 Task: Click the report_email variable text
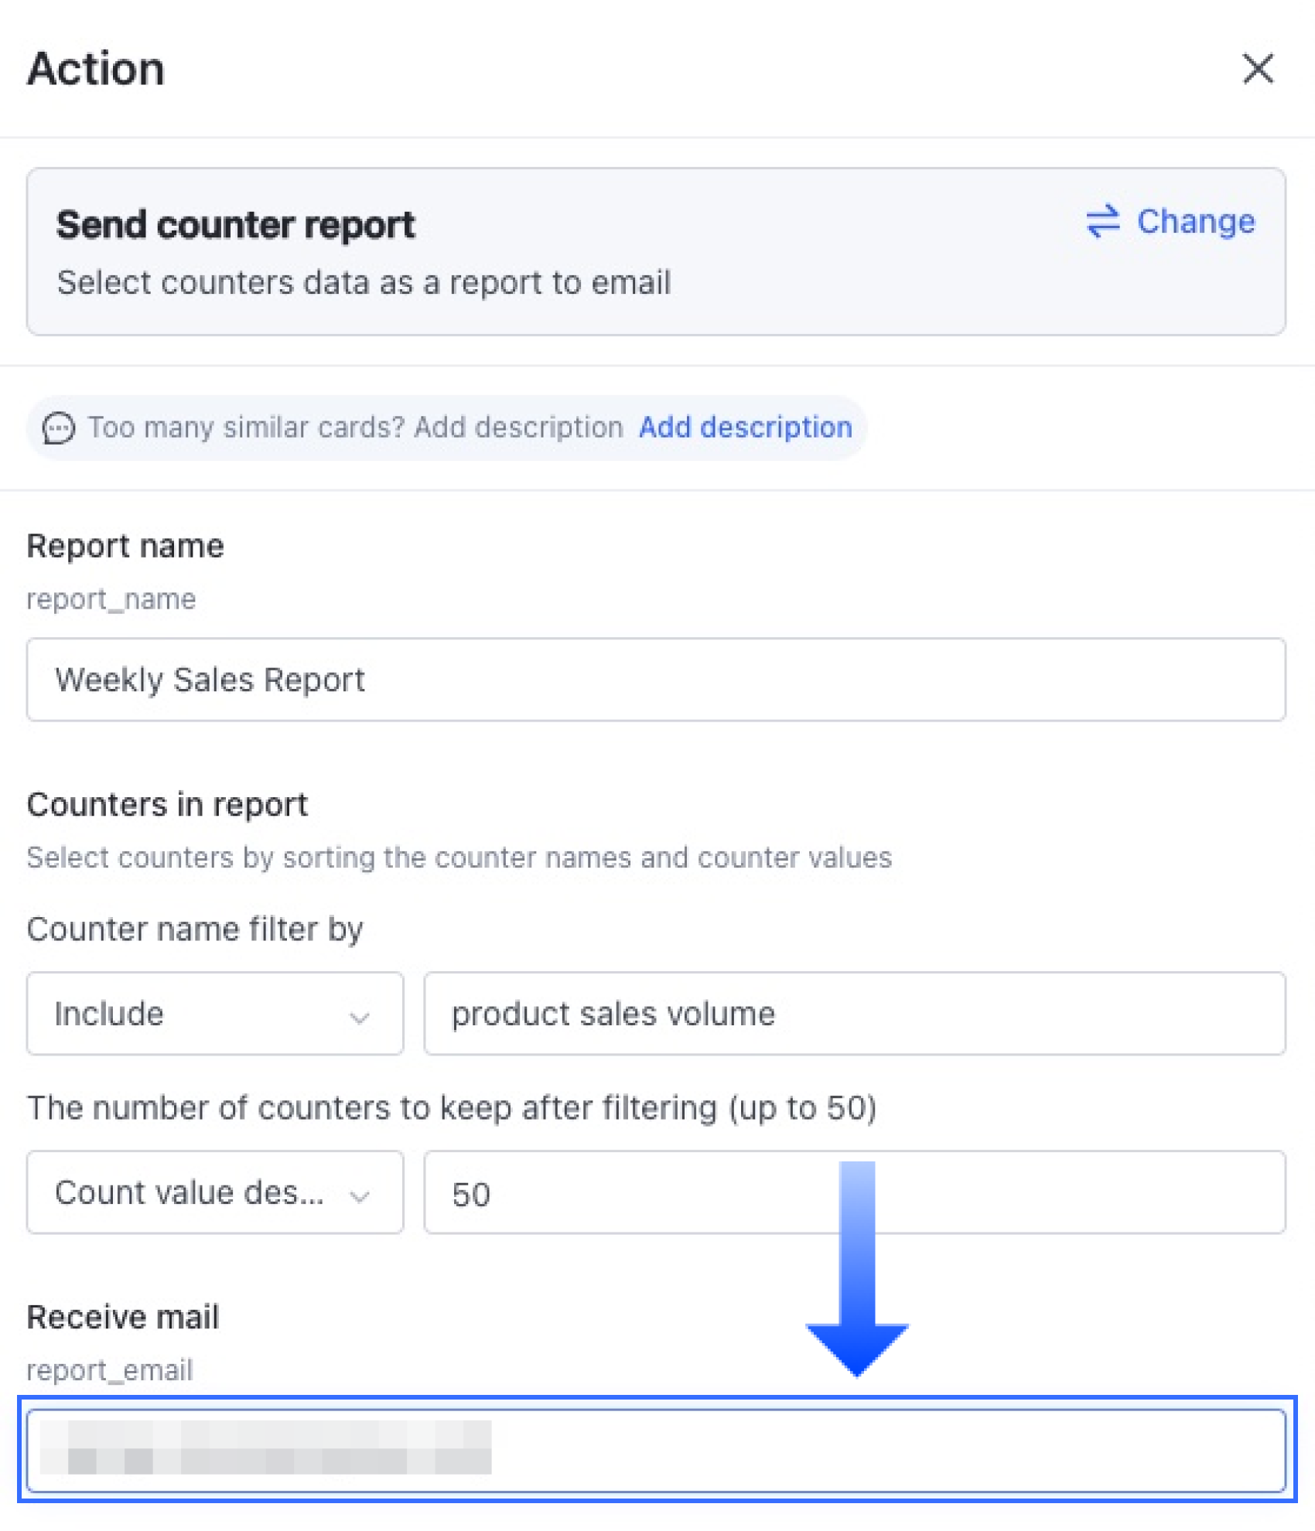(x=110, y=1370)
